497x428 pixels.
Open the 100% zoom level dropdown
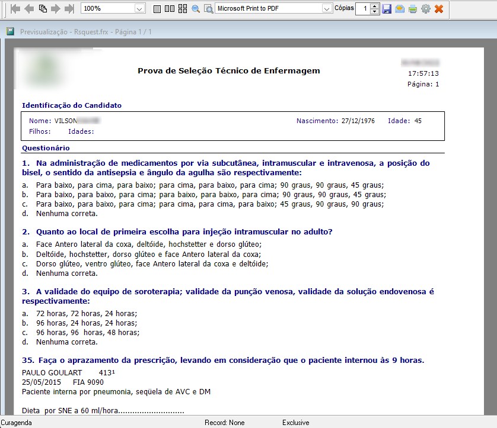(x=139, y=9)
